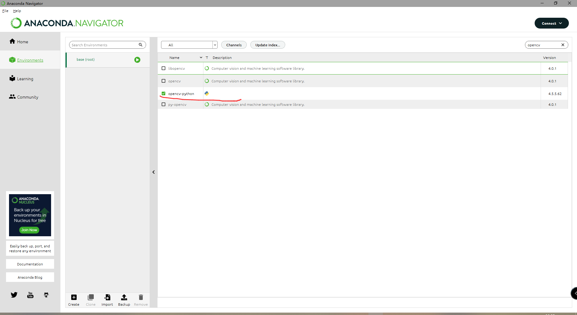Image resolution: width=577 pixels, height=315 pixels.
Task: Clone the selected environment
Action: [x=90, y=300]
